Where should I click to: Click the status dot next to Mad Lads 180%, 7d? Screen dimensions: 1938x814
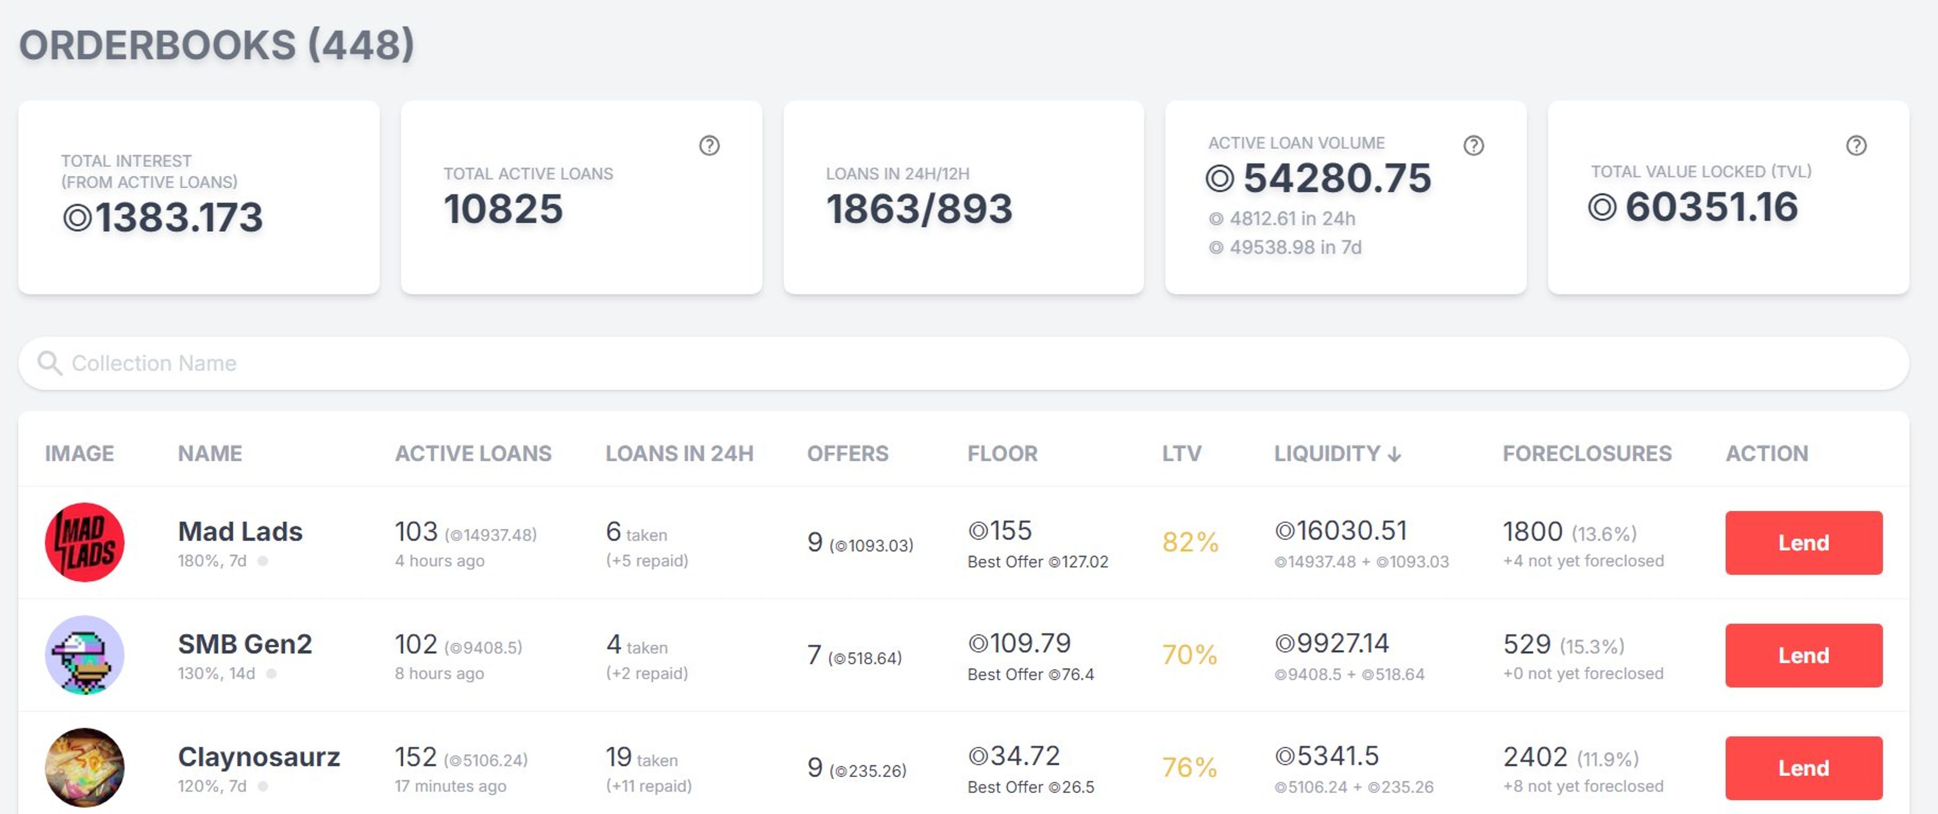[262, 561]
